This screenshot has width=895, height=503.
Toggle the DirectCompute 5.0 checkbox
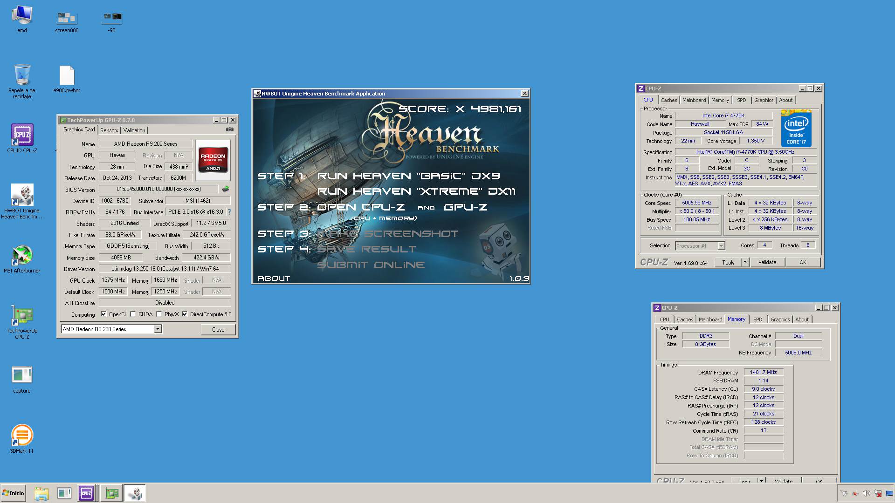click(x=185, y=314)
